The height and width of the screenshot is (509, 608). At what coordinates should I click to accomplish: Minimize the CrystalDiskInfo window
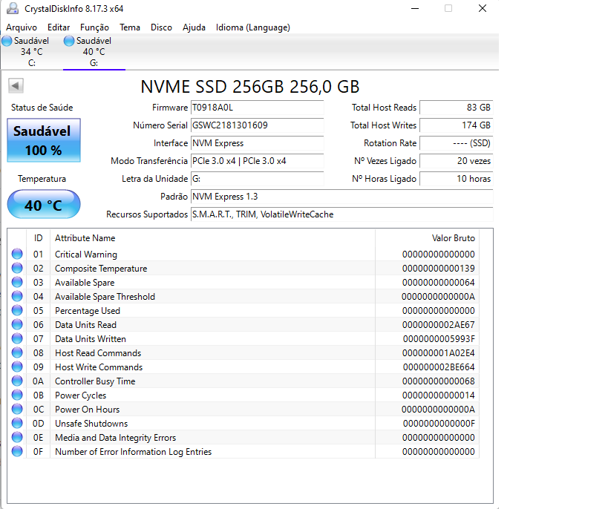(x=415, y=8)
